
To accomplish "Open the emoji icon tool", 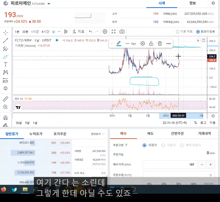I will coord(5,88).
